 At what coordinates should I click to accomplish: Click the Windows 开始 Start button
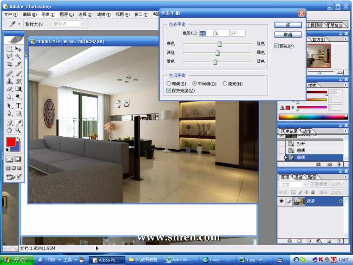click(x=17, y=260)
